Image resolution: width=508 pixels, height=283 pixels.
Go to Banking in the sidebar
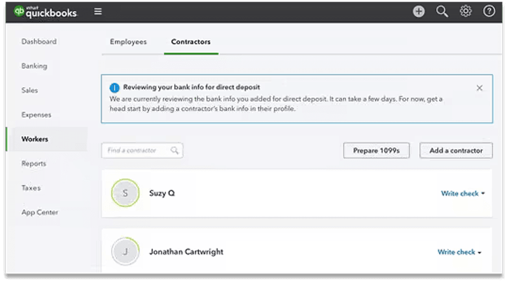point(34,66)
